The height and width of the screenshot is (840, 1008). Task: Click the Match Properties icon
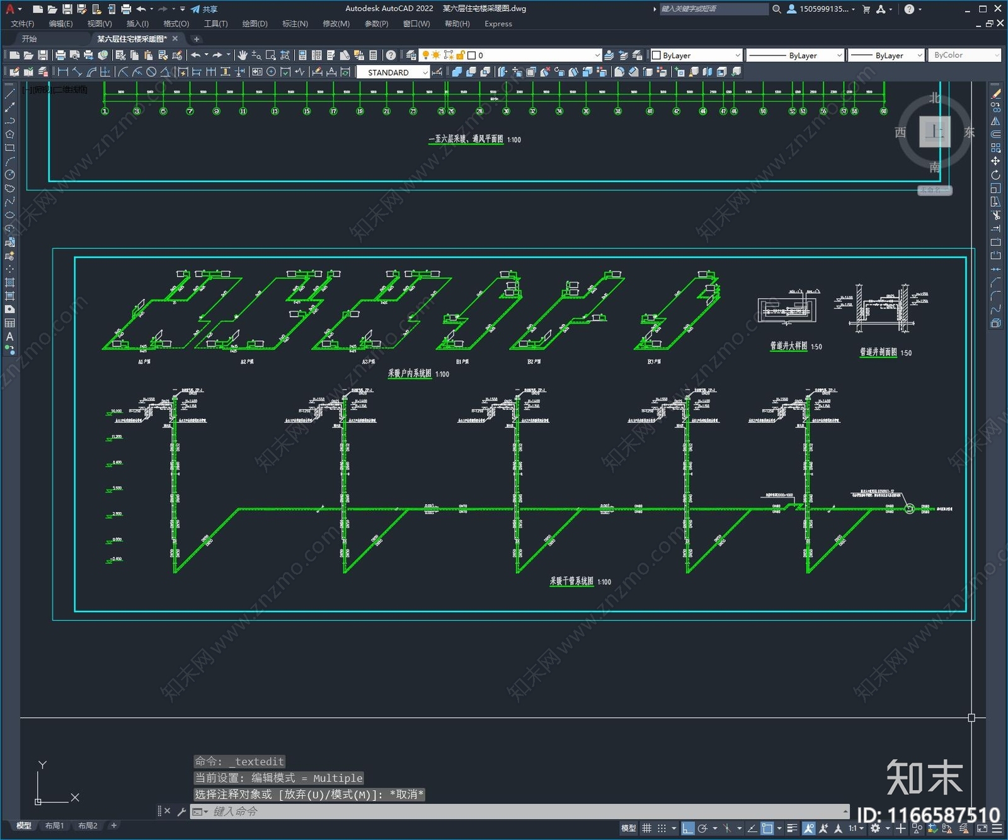[178, 55]
